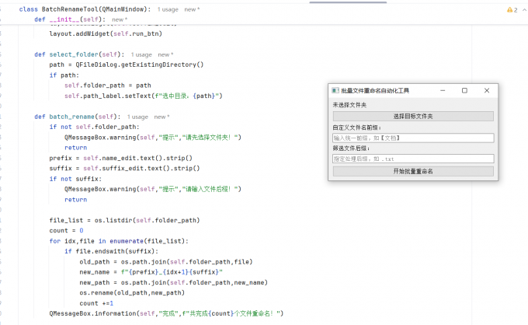Close the batch rename tool dialog
The image size is (528, 325).
click(487, 90)
